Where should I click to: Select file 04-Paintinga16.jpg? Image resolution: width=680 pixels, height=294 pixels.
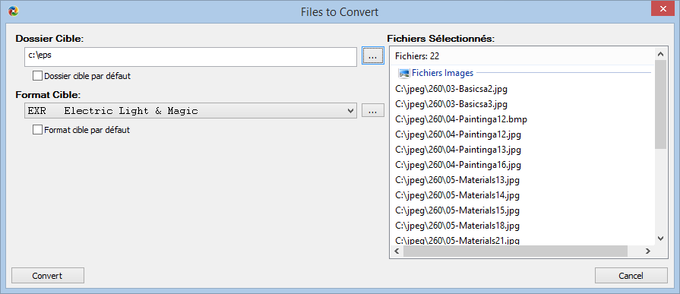[458, 165]
